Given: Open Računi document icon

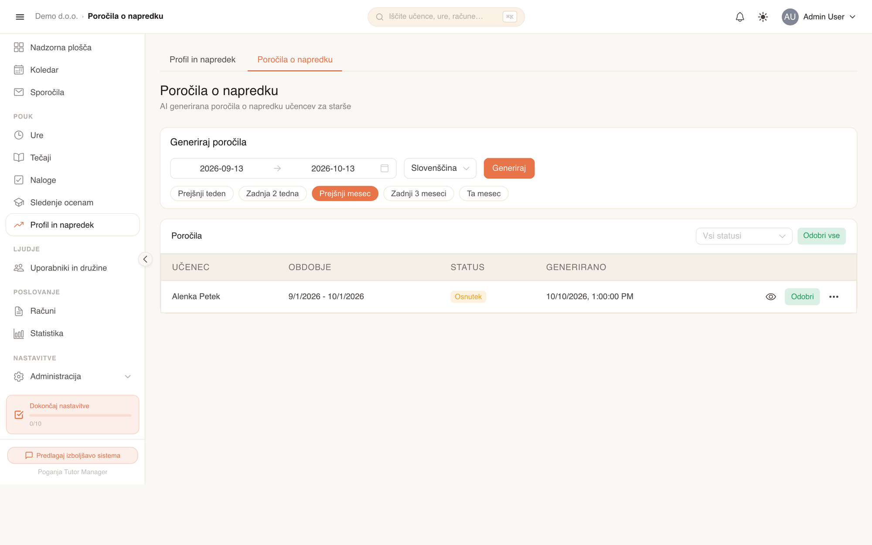Looking at the screenshot, I should point(19,311).
